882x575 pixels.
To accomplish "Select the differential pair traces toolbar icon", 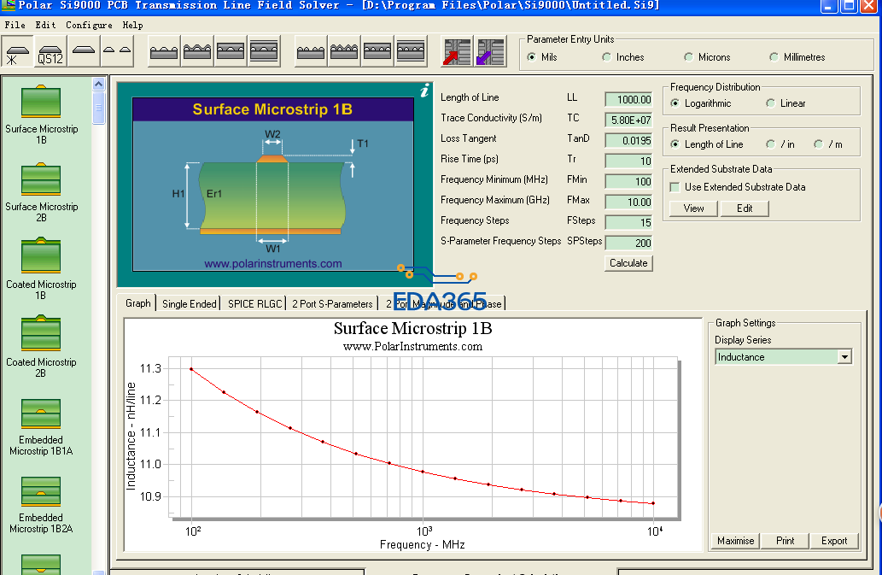I will [117, 52].
